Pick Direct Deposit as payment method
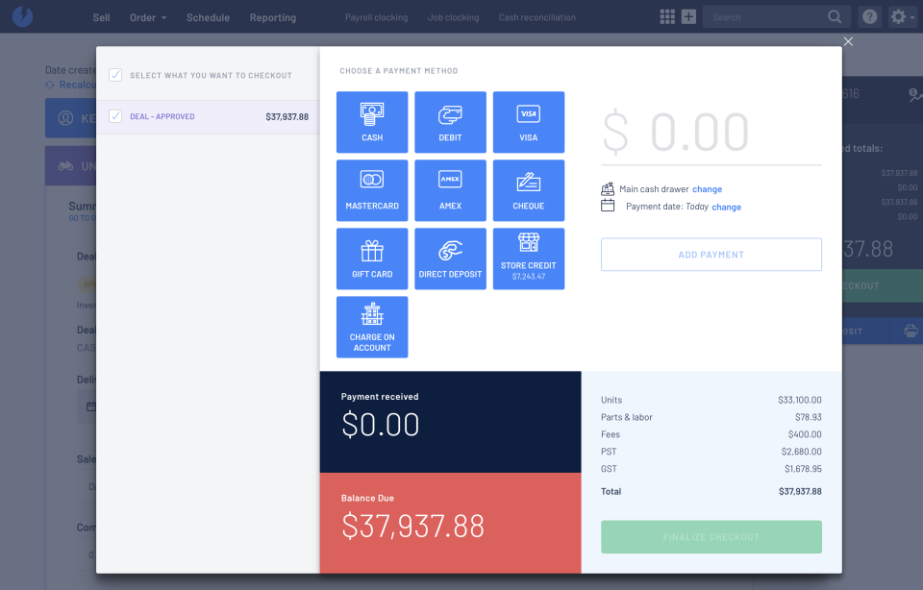 click(450, 258)
